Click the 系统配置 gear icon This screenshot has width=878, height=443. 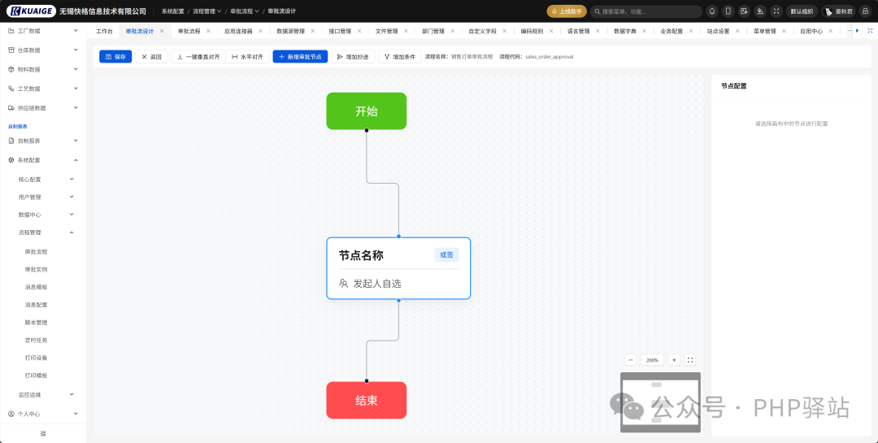[11, 160]
